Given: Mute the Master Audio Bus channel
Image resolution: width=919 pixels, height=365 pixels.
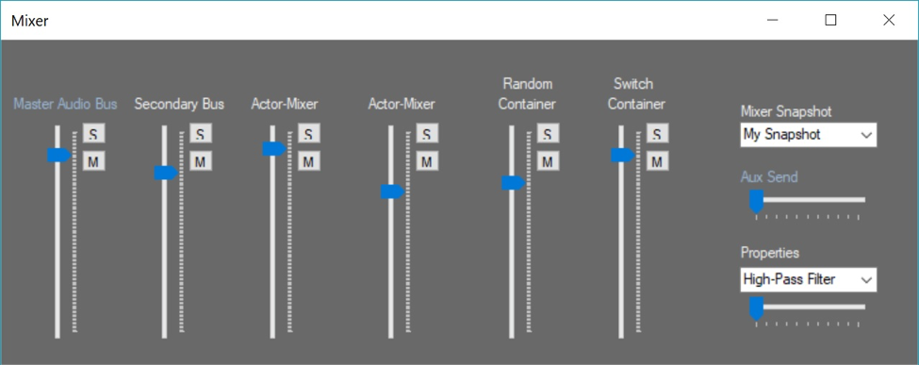Looking at the screenshot, I should point(93,160).
